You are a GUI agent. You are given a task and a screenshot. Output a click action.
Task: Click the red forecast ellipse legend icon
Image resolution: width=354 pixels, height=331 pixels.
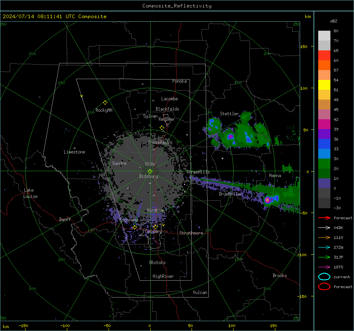pos(324,287)
